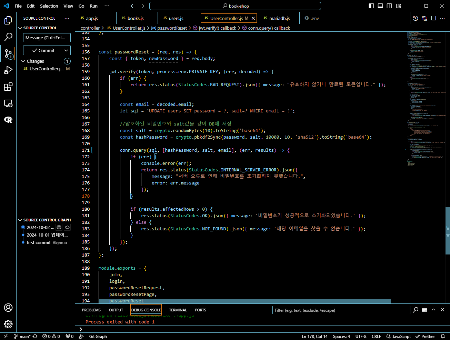450x340 pixels.
Task: Focus the commit Message input box
Action: [47, 38]
